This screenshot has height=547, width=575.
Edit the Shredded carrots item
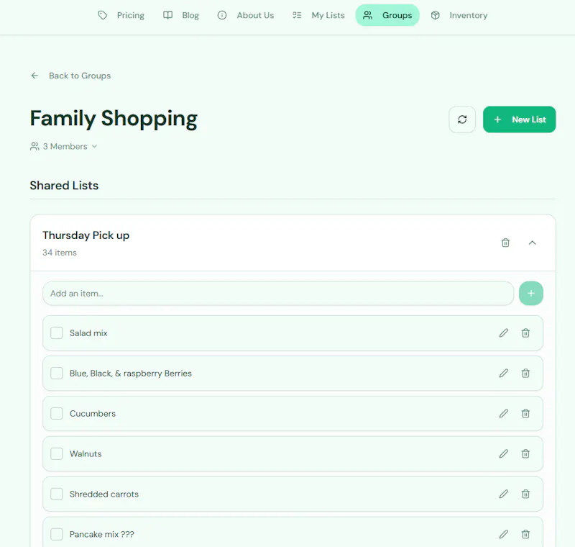pos(504,494)
